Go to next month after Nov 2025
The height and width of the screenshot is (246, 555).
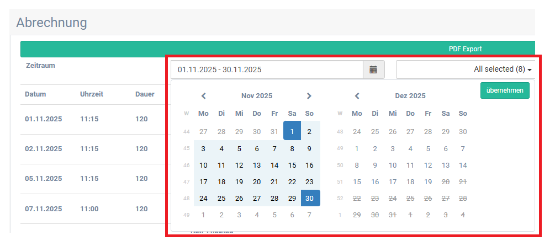(309, 96)
